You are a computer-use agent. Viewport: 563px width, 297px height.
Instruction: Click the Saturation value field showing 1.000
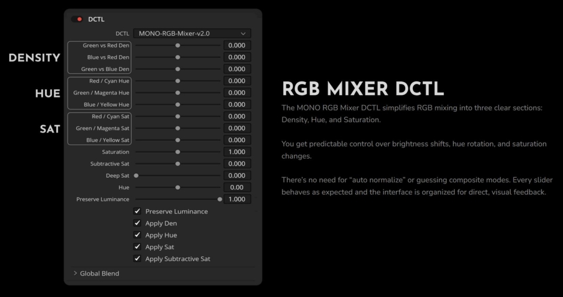coord(237,152)
